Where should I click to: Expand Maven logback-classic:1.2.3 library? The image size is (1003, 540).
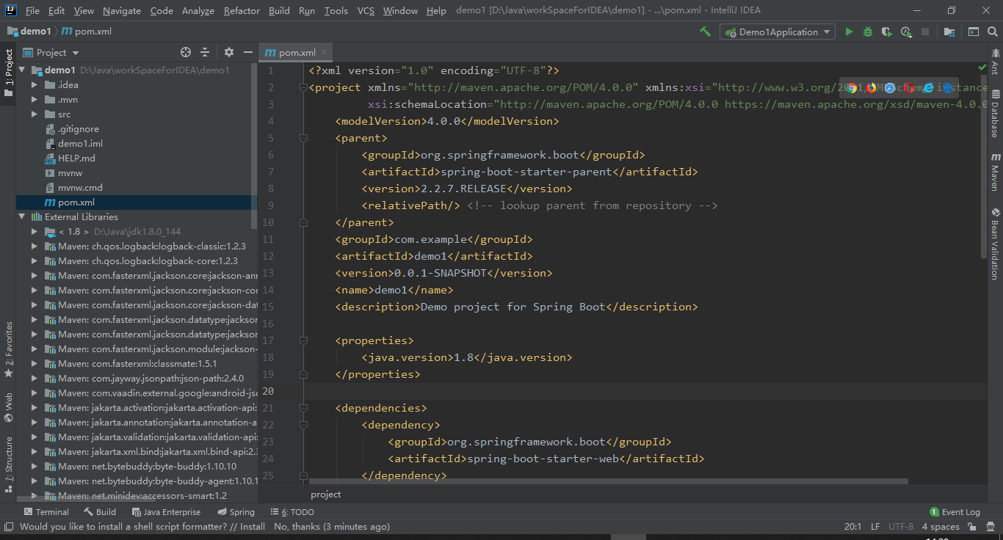(35, 247)
